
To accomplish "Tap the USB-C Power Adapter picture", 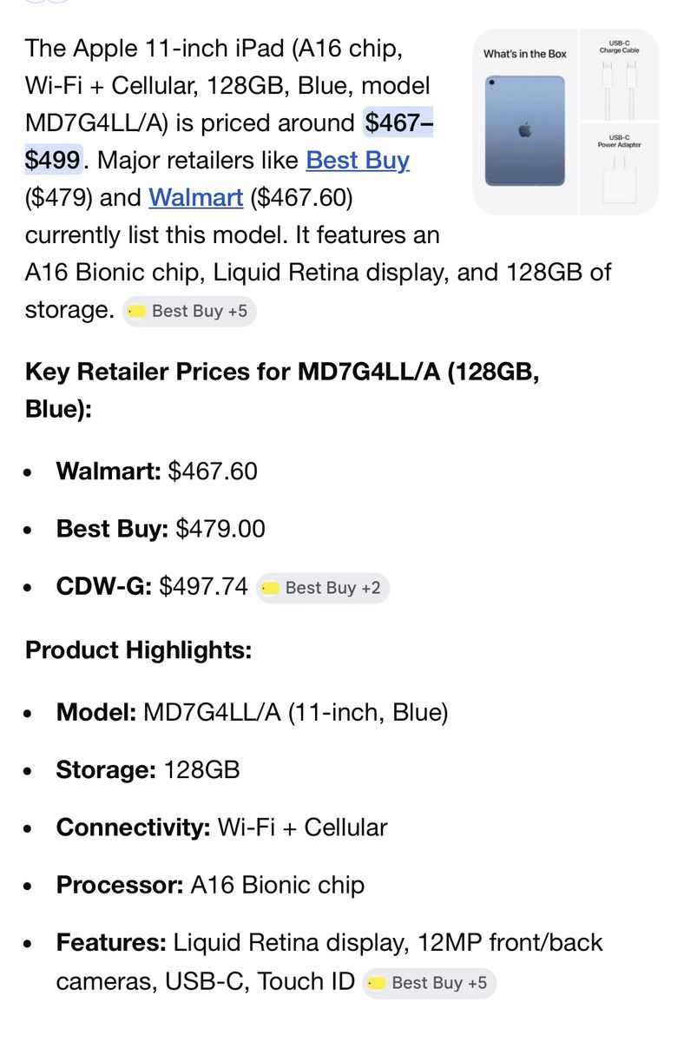I will click(619, 182).
